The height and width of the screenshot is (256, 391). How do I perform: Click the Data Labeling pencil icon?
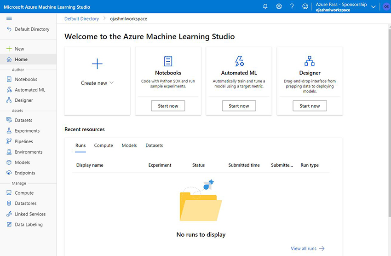(9, 225)
